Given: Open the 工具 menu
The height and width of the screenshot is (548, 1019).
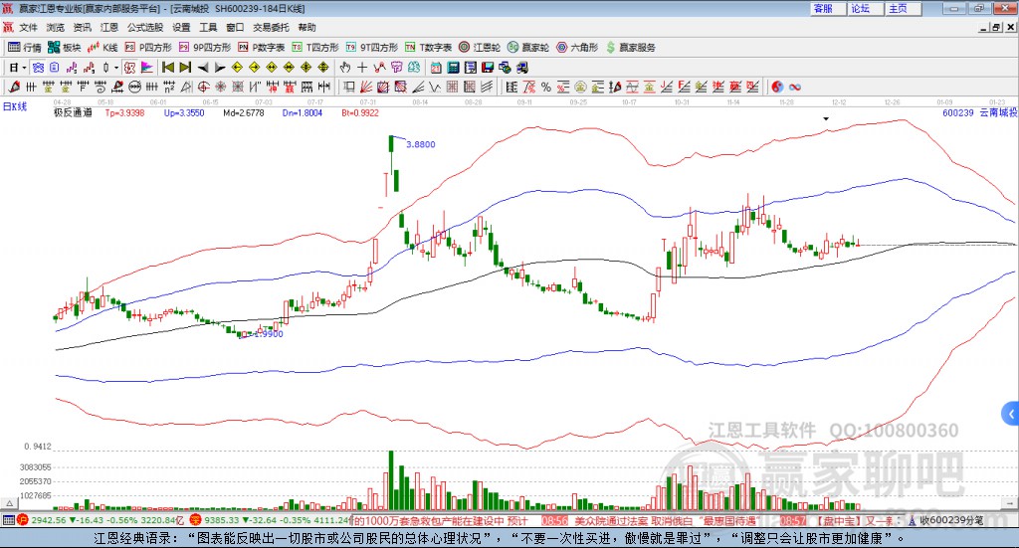Looking at the screenshot, I should 208,27.
